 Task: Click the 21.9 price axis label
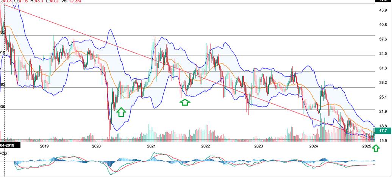383,111
